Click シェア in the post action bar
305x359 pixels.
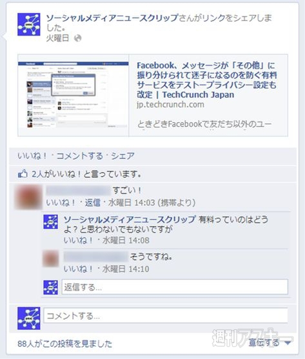click(123, 156)
